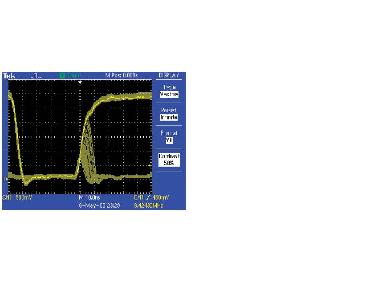Click the 8.42430MHz trigger frequency readout
Image resolution: width=381 pixels, height=286 pixels.
pos(149,205)
